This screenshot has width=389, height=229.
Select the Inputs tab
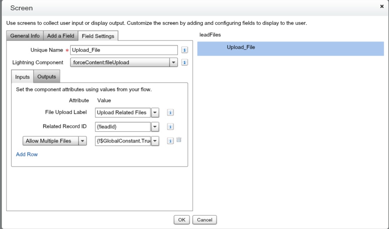(22, 77)
